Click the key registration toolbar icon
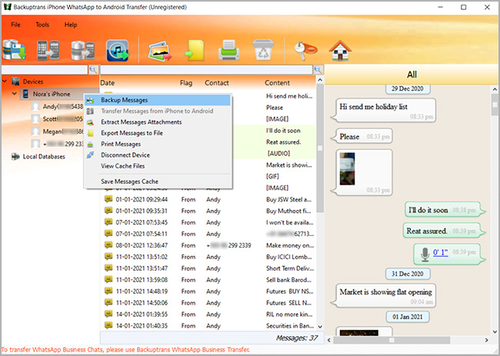 click(x=302, y=51)
